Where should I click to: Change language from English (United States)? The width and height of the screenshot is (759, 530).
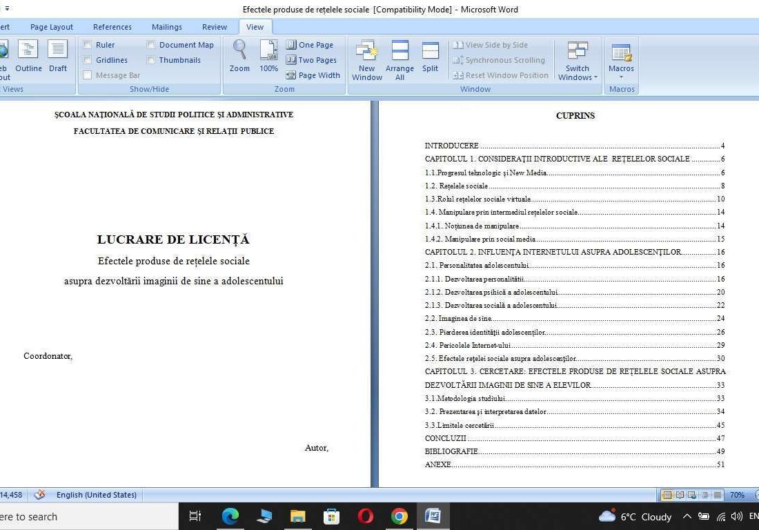pos(96,494)
